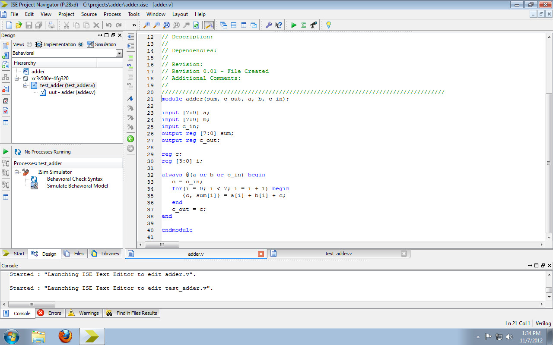Create a new source file
The image size is (553, 345).
pos(9,25)
